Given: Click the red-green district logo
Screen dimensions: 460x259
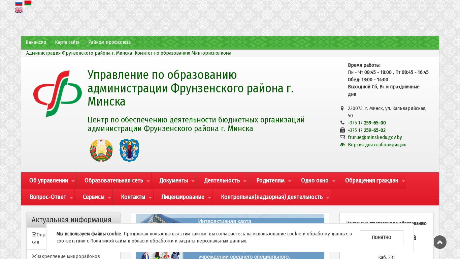Looking at the screenshot, I should click(x=57, y=94).
